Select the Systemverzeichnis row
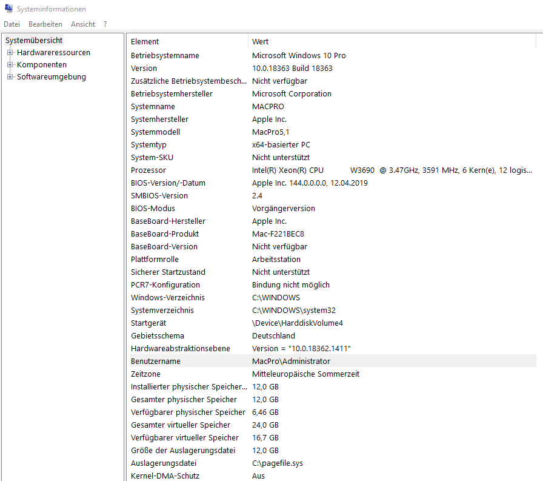This screenshot has height=481, width=543. coord(333,311)
